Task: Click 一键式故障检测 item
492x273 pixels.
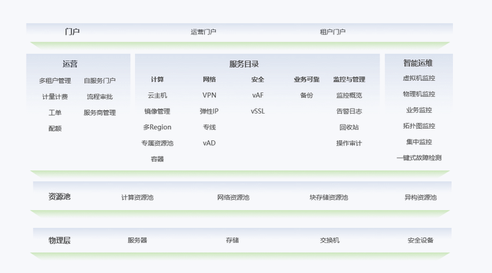Action: point(419,157)
